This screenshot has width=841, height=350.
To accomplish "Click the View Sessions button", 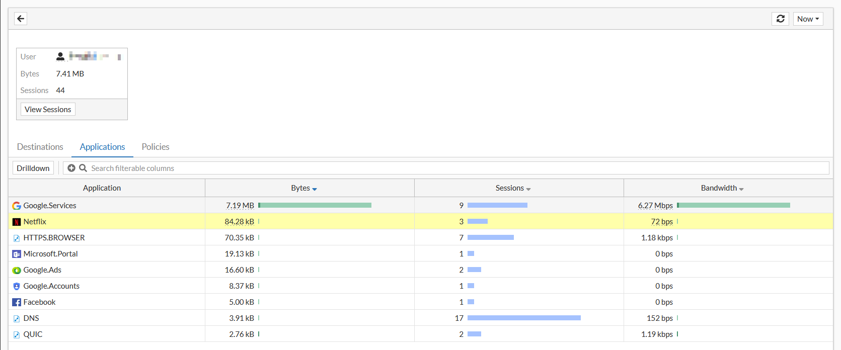I will (48, 109).
